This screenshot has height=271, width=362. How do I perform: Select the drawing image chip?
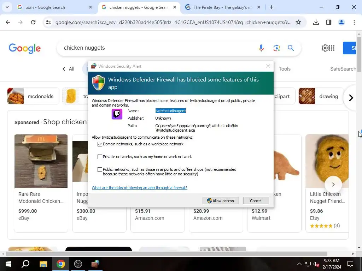point(321,96)
